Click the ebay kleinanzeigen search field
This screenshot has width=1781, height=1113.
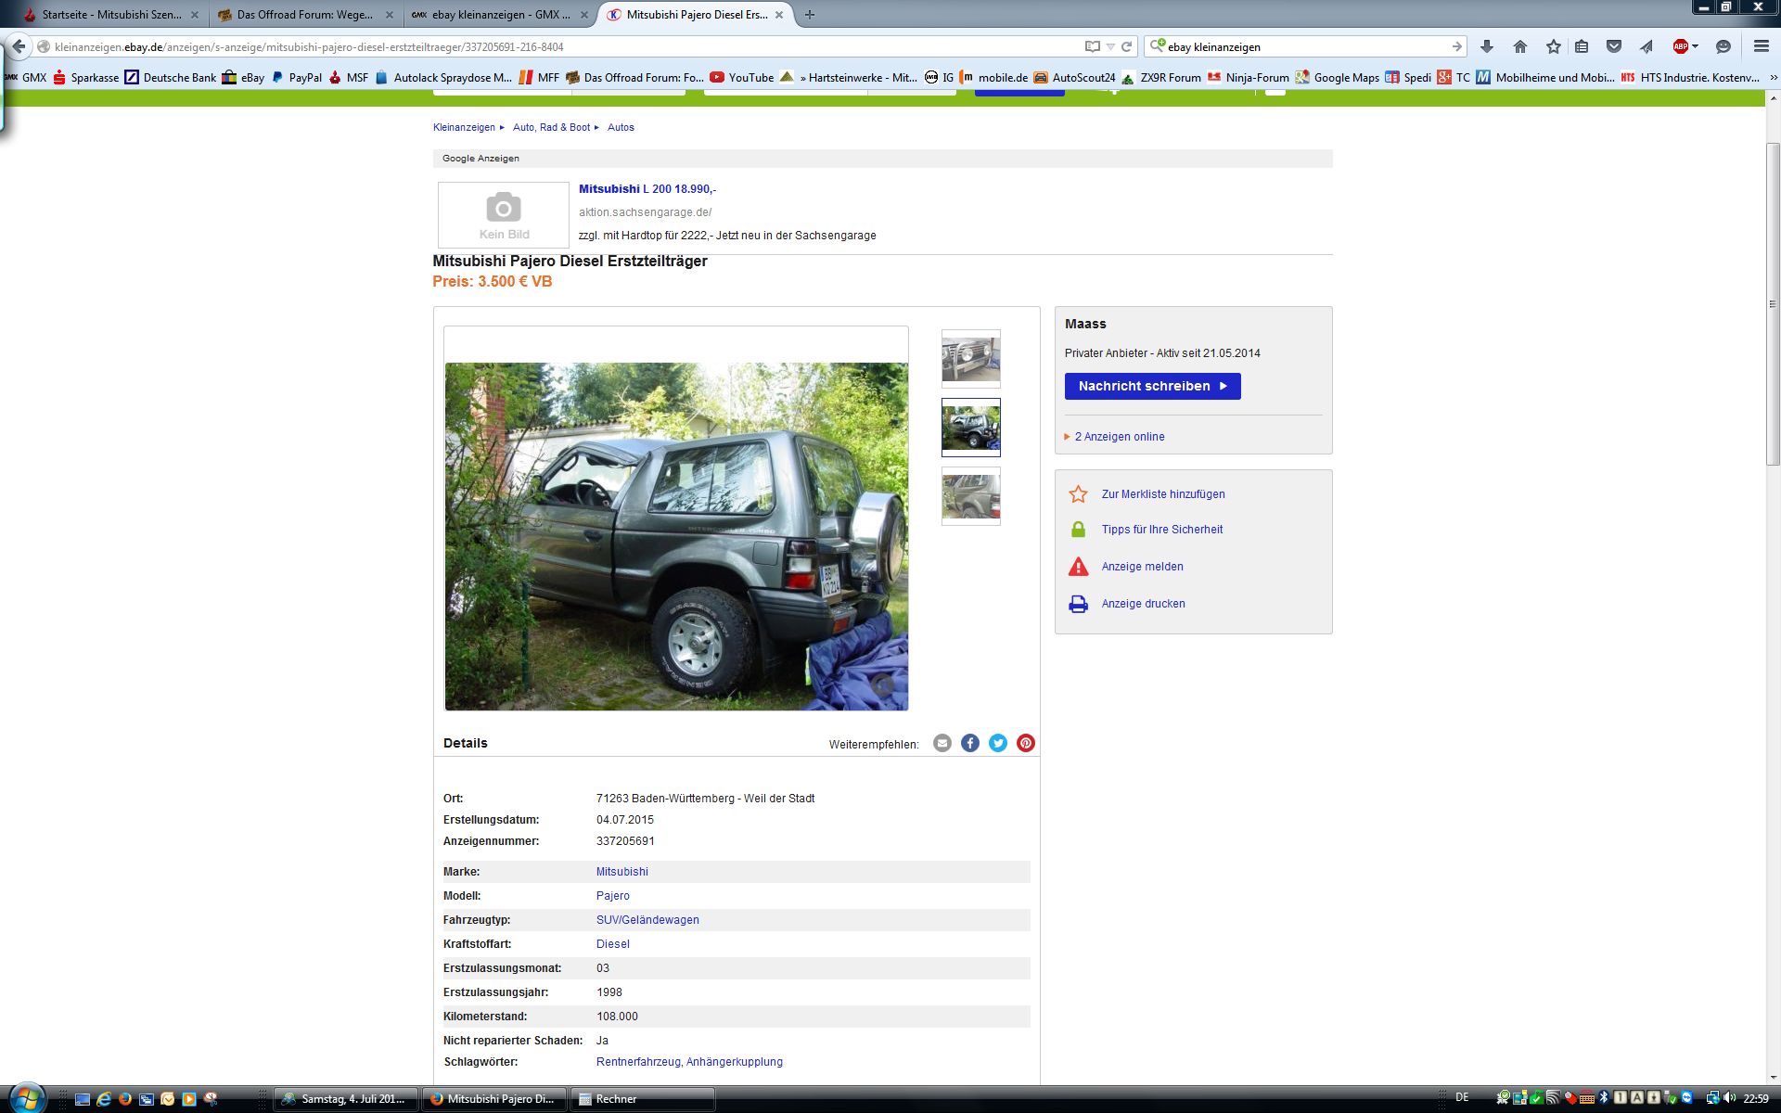[x=1303, y=46]
